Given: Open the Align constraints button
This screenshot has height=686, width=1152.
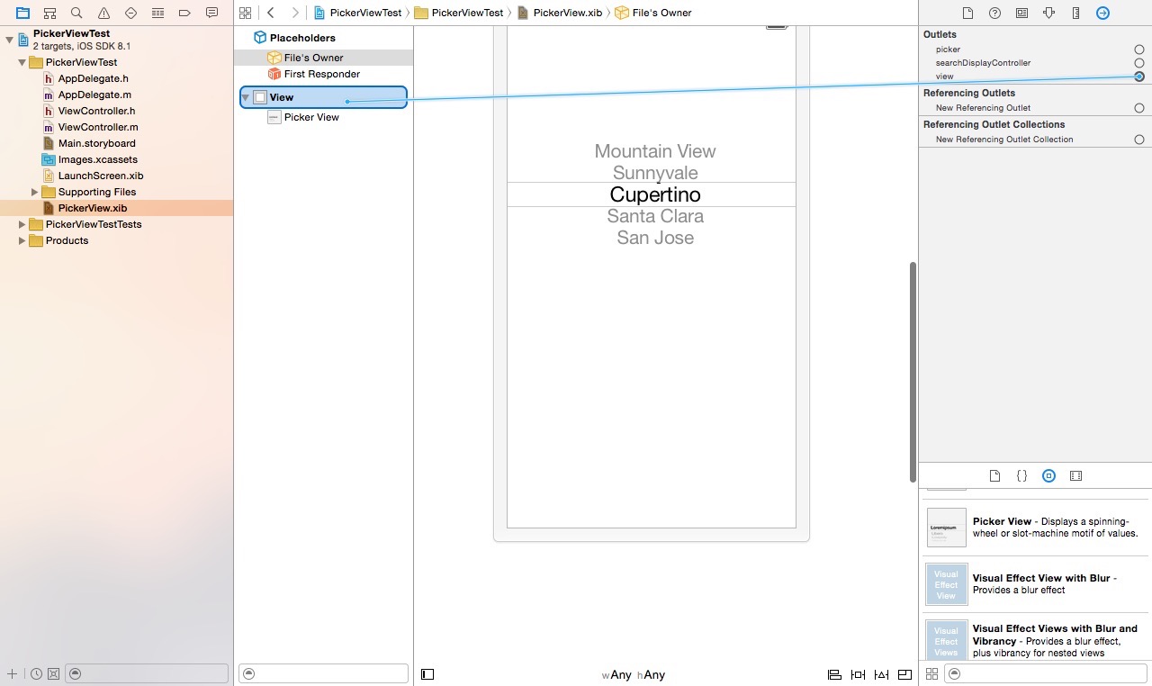Looking at the screenshot, I should click(x=834, y=674).
